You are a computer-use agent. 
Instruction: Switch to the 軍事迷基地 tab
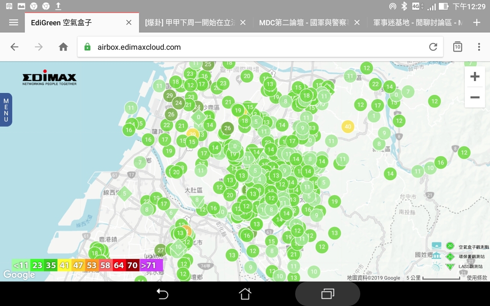pos(418,23)
